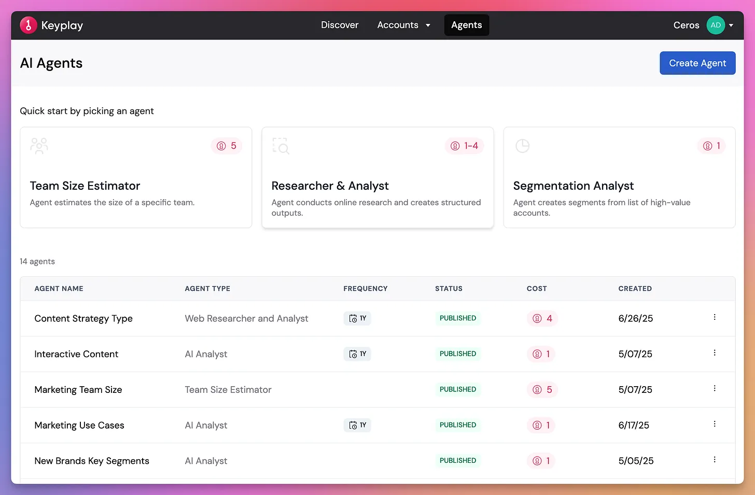Go to the Discover tab
The width and height of the screenshot is (755, 495).
(x=340, y=25)
